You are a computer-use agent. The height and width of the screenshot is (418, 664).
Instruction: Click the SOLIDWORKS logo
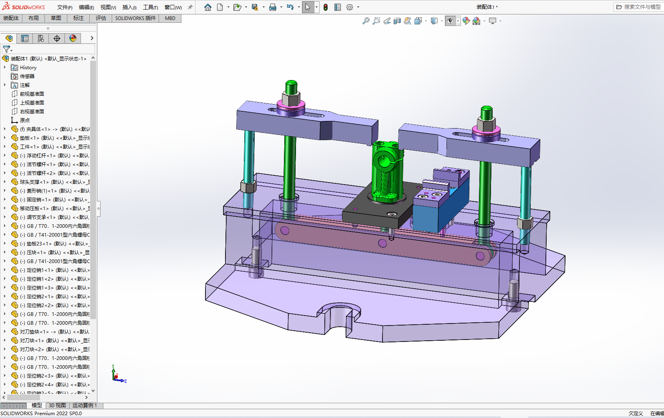[x=24, y=7]
